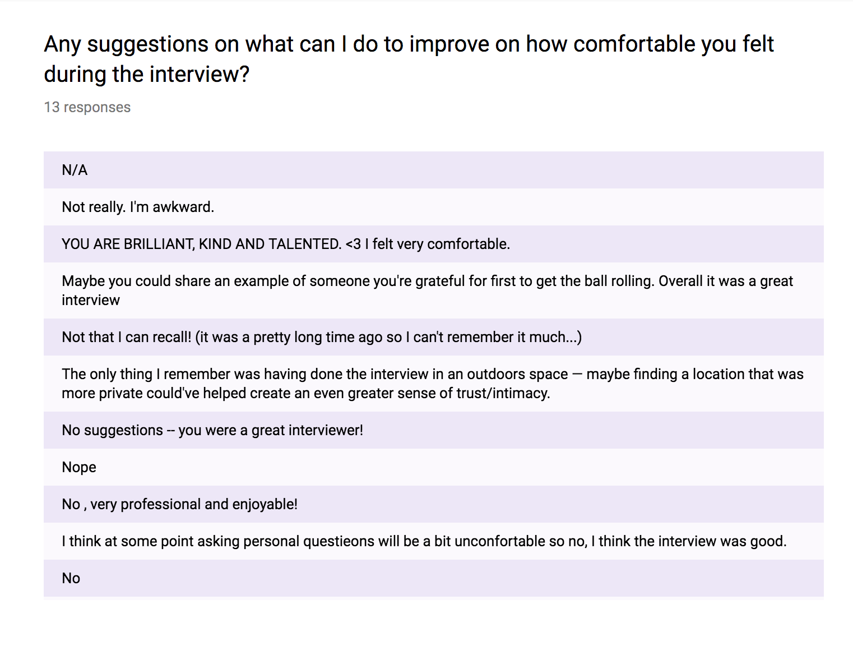Click the question title about interview comfort
853x655 pixels.
tap(409, 44)
